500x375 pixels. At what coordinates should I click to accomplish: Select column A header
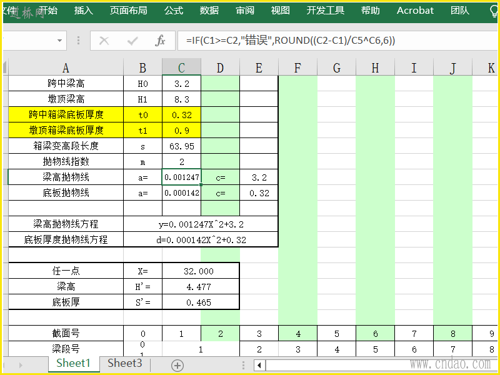[66, 67]
